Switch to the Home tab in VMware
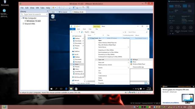195x109 pixels. coord(53,12)
